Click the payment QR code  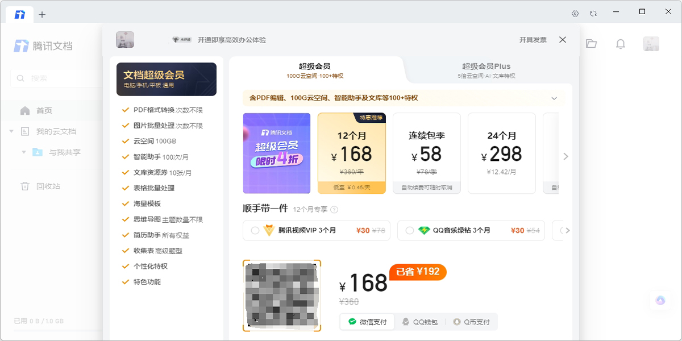(282, 296)
